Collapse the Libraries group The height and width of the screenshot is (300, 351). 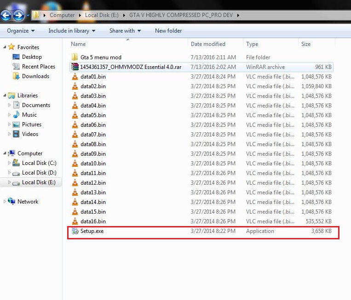pyautogui.click(x=5, y=96)
